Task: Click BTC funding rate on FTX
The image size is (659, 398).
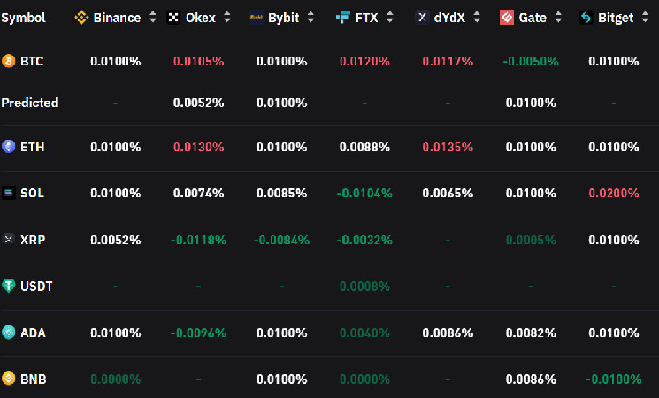Action: click(x=364, y=62)
